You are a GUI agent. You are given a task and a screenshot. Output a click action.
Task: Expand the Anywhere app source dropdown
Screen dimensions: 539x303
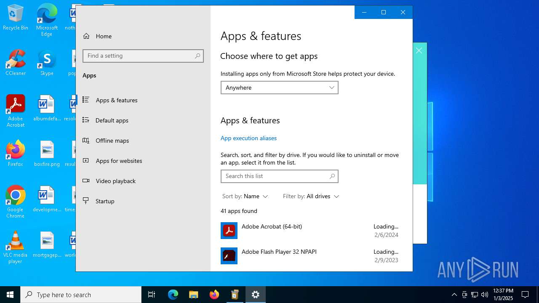(x=280, y=88)
